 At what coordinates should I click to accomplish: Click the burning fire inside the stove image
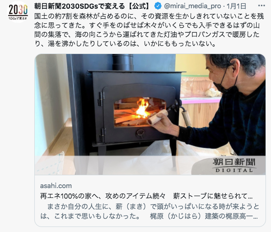pos(142,108)
